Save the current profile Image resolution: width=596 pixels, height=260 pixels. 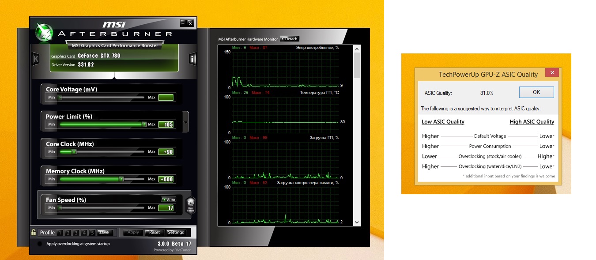pos(104,232)
